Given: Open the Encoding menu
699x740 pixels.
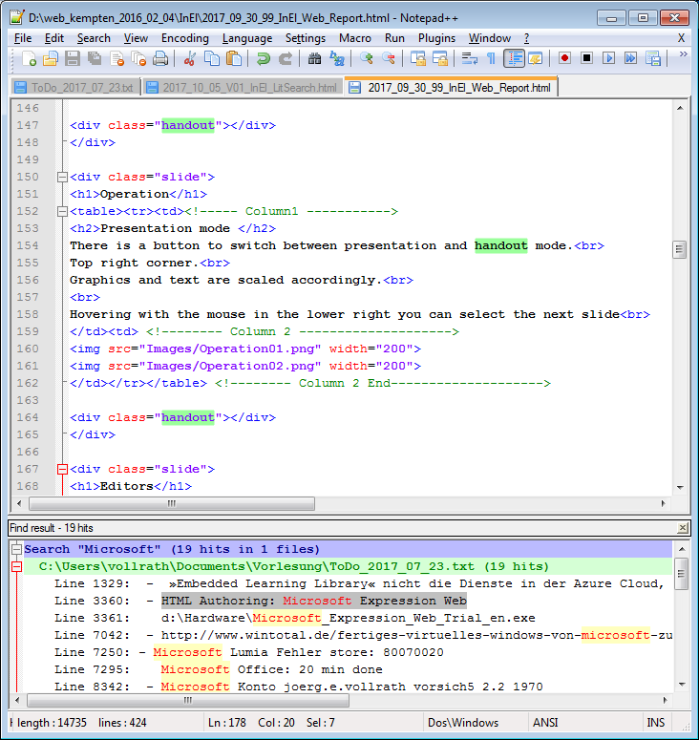Looking at the screenshot, I should click(184, 38).
